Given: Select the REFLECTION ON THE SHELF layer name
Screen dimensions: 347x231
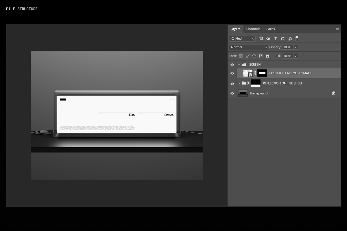Looking at the screenshot, I should pyautogui.click(x=283, y=83).
